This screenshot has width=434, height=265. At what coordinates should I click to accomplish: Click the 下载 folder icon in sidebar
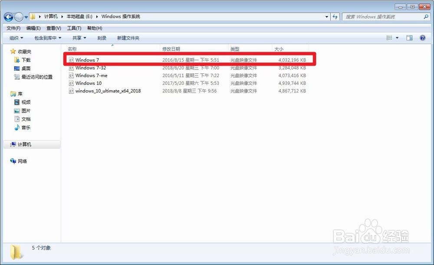tap(17, 60)
